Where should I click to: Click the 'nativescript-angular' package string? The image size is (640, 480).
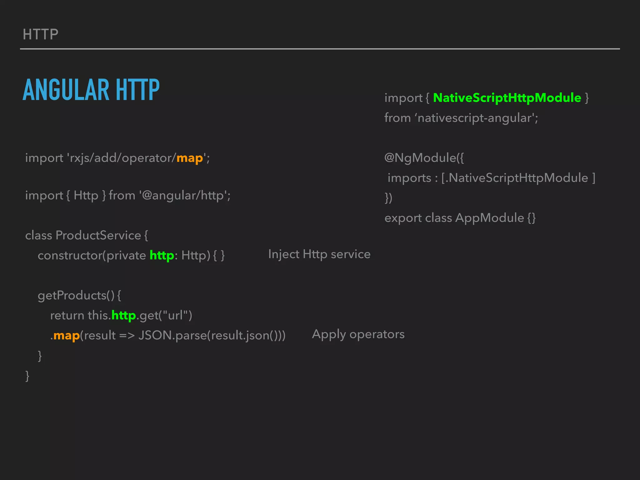[x=474, y=118]
